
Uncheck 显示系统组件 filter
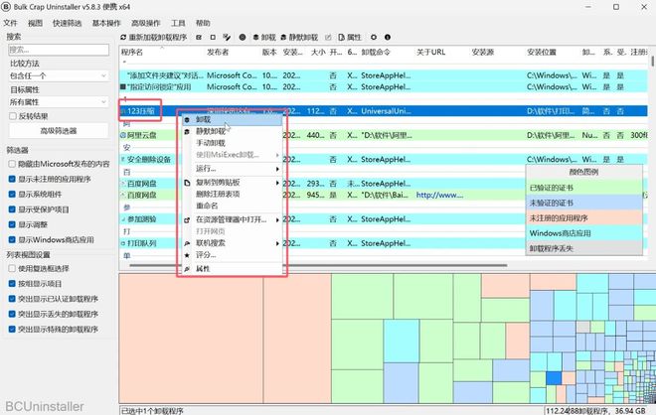12,195
